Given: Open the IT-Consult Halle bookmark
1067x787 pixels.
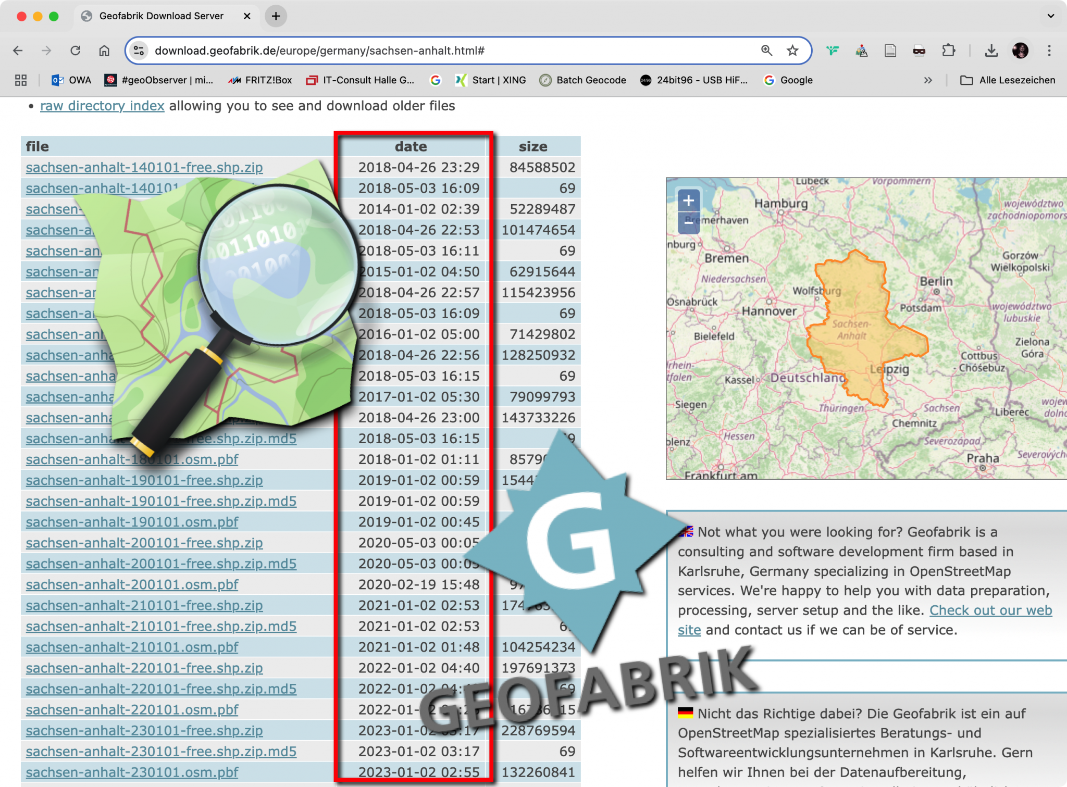Looking at the screenshot, I should click(x=361, y=80).
